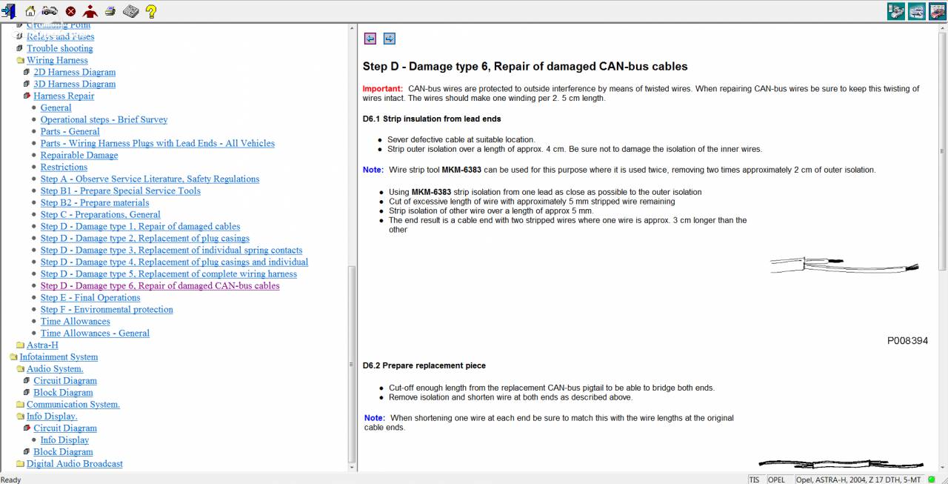Open Step D - Damage type 4 link

click(175, 262)
